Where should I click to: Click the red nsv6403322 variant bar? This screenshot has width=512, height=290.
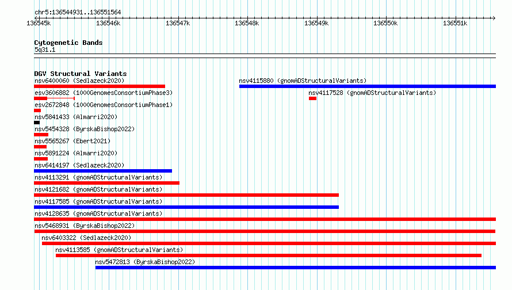pyautogui.click(x=269, y=243)
